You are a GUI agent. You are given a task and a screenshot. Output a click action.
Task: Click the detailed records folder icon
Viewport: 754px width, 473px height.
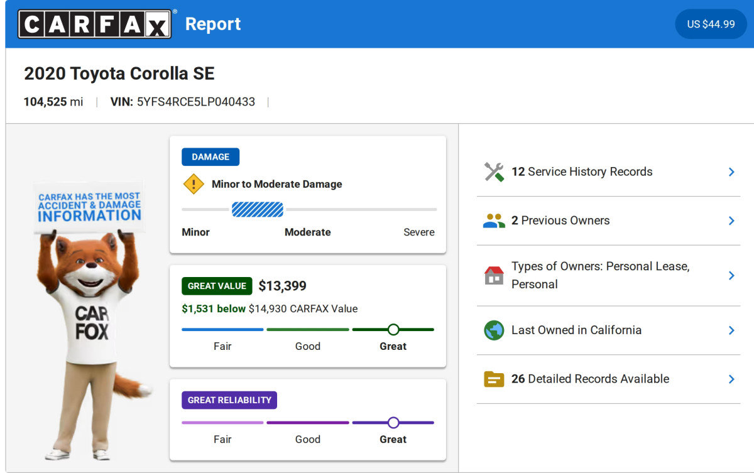[494, 379]
